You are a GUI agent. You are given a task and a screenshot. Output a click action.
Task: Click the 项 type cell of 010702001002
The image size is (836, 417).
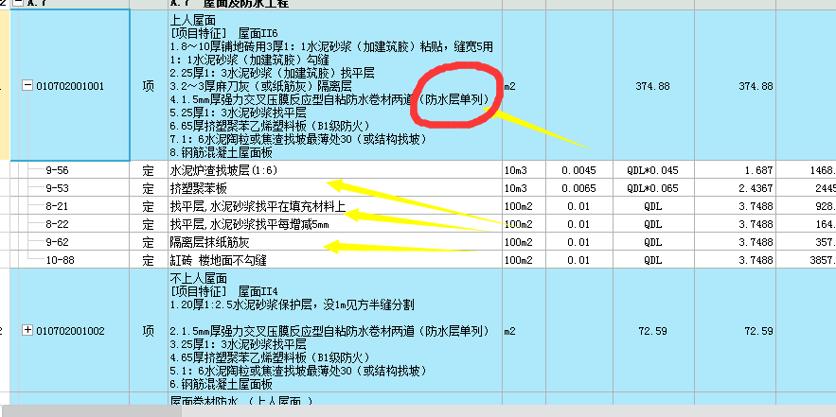pos(149,331)
